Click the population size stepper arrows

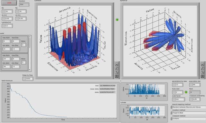coord(191,85)
